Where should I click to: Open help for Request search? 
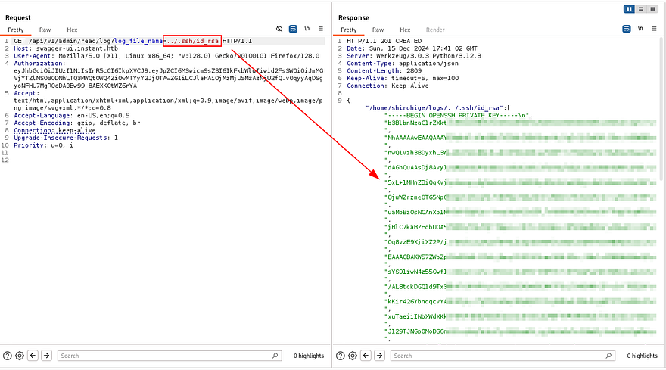coord(8,356)
